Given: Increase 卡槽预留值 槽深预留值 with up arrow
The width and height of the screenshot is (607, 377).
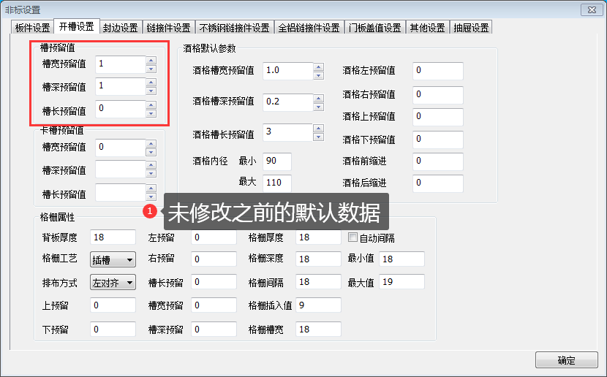Looking at the screenshot, I should click(151, 165).
